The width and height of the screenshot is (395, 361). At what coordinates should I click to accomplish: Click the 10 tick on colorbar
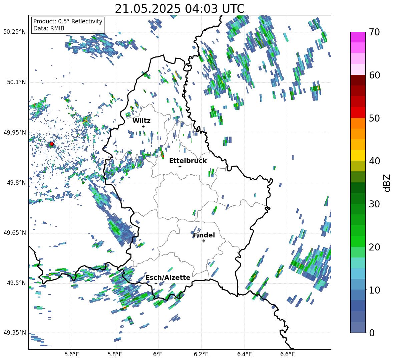tap(374, 290)
